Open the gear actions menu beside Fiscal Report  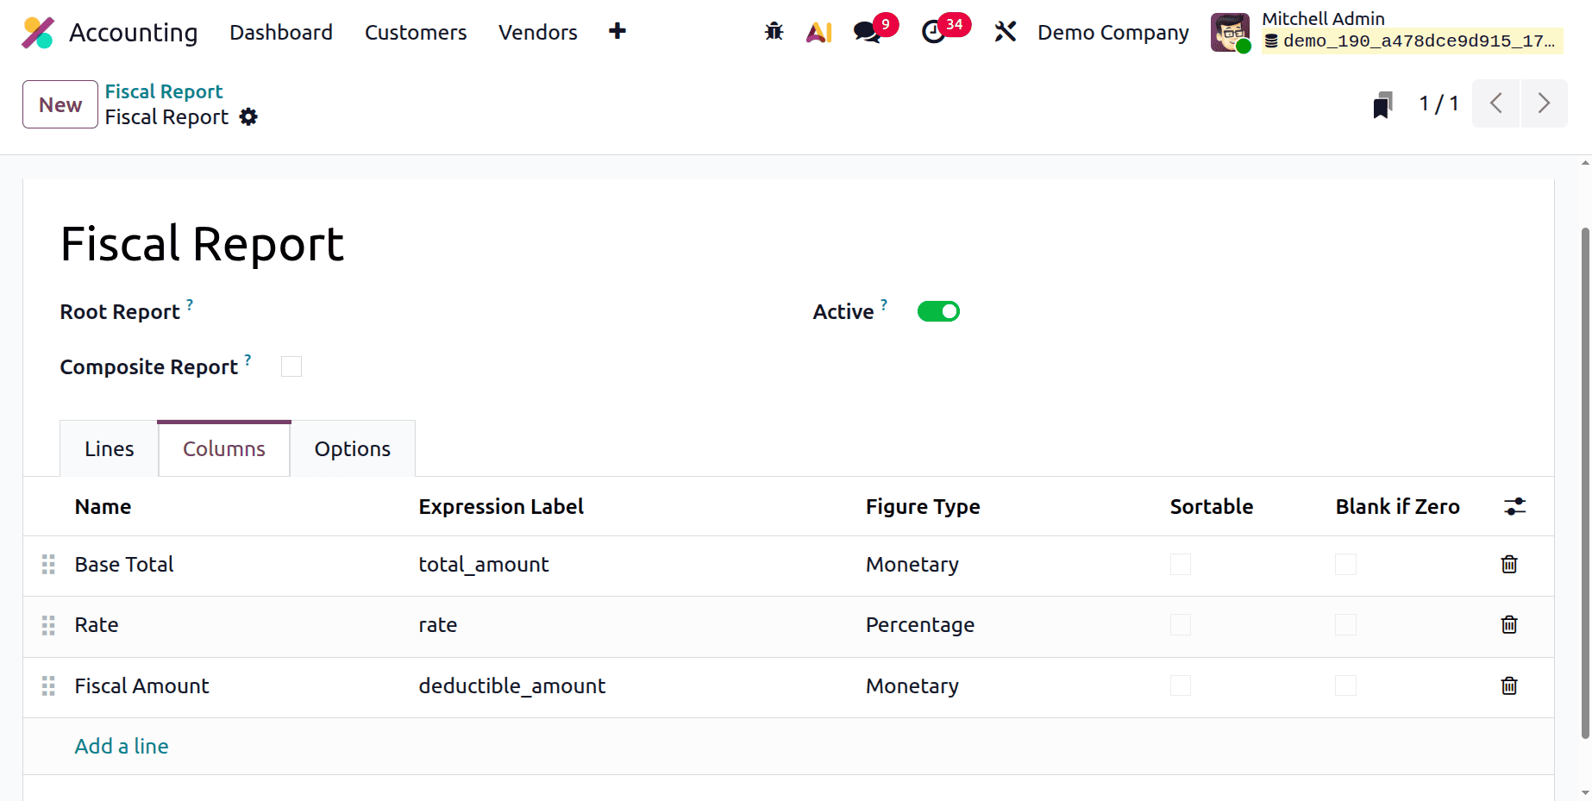(x=248, y=117)
